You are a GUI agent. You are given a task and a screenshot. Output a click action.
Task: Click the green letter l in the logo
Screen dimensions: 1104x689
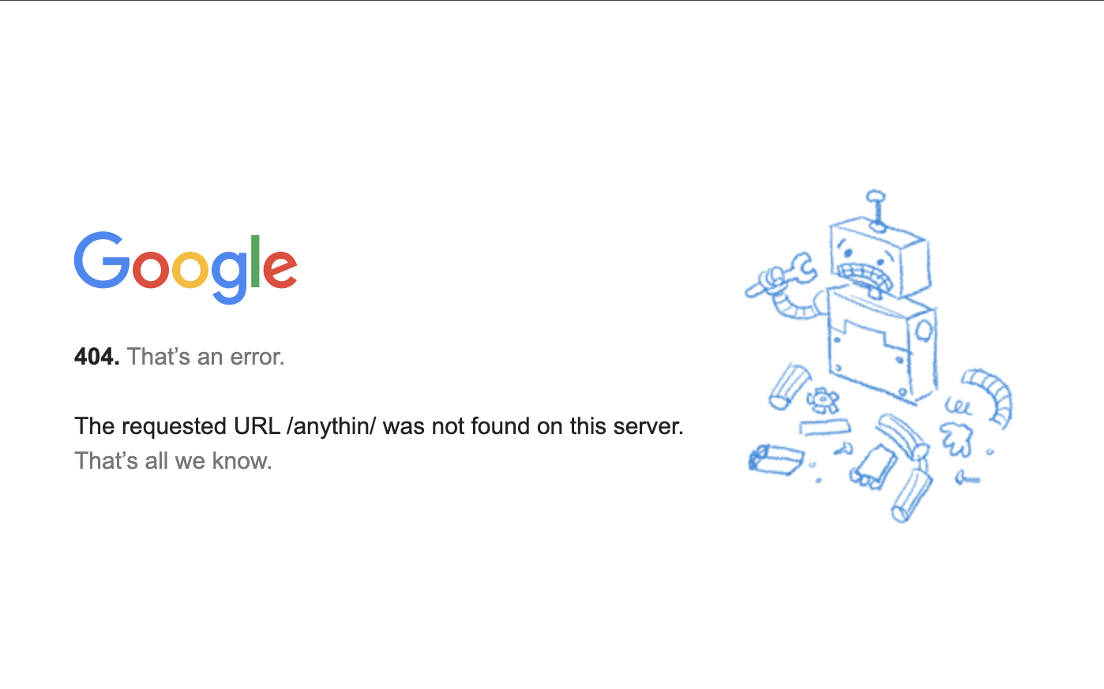(x=255, y=262)
